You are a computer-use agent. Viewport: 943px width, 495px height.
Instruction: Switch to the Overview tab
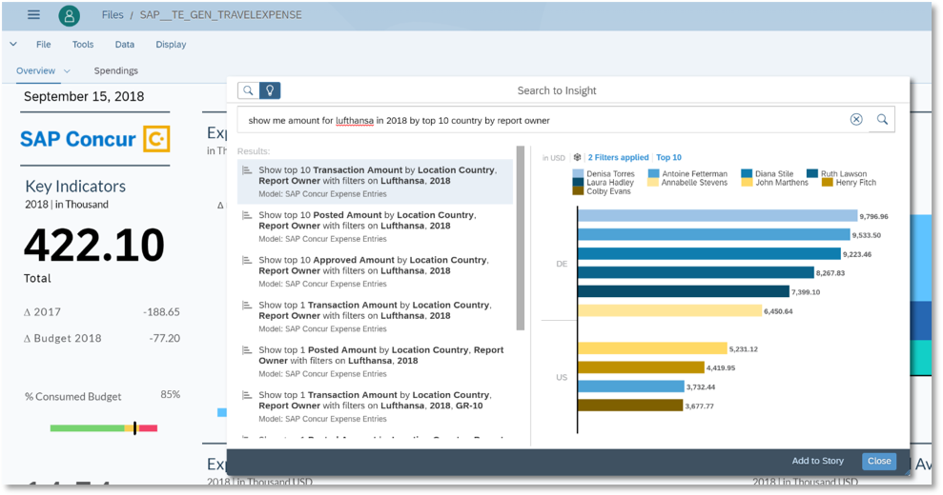tap(35, 70)
